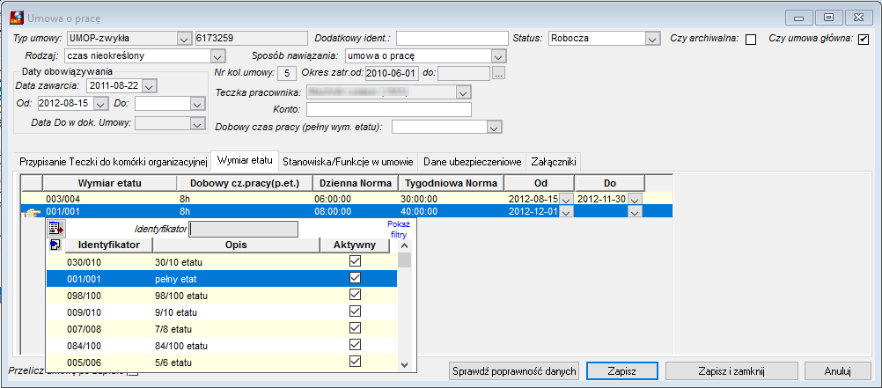Viewport: 882px width, 388px height.
Task: Toggle Aktywny checkbox for 030/010 row
Action: coord(355,261)
